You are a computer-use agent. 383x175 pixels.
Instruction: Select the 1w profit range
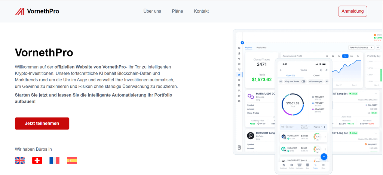click(339, 56)
